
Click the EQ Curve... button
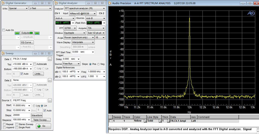click(x=27, y=42)
